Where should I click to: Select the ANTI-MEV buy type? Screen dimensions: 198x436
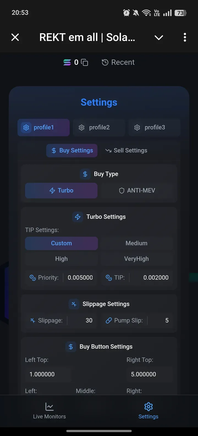pyautogui.click(x=137, y=190)
